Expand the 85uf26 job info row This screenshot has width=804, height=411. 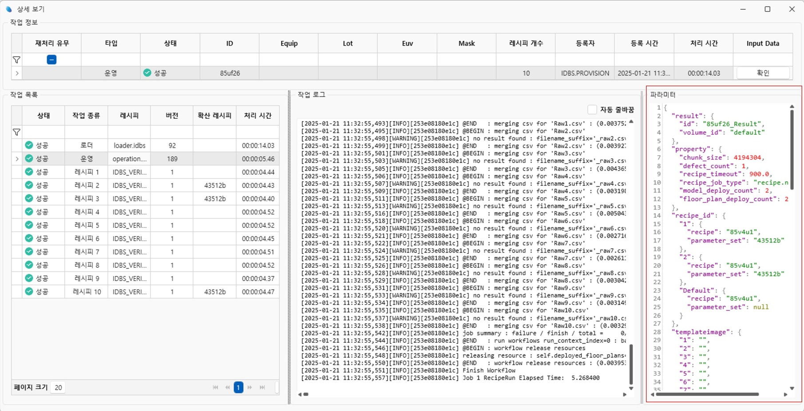click(x=17, y=73)
